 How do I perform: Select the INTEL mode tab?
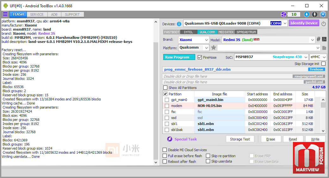tap(189, 32)
